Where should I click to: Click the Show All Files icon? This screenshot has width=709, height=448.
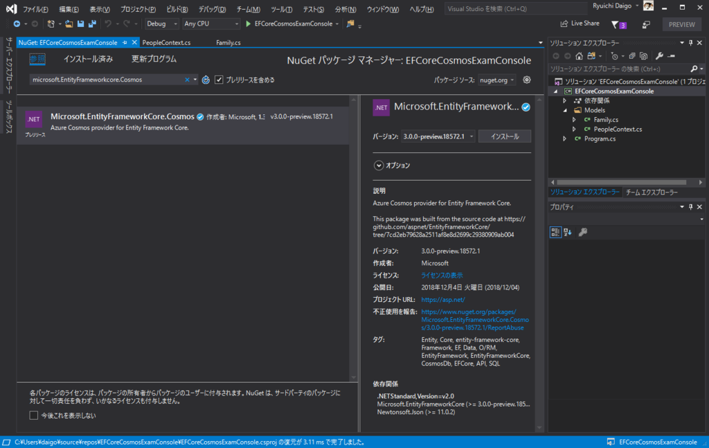(643, 56)
